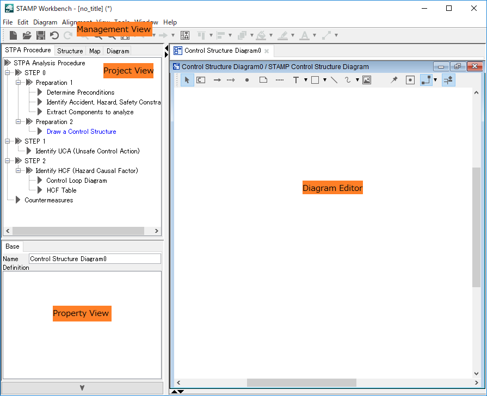The height and width of the screenshot is (396, 487).
Task: Open the Help menu
Action: coord(170,22)
